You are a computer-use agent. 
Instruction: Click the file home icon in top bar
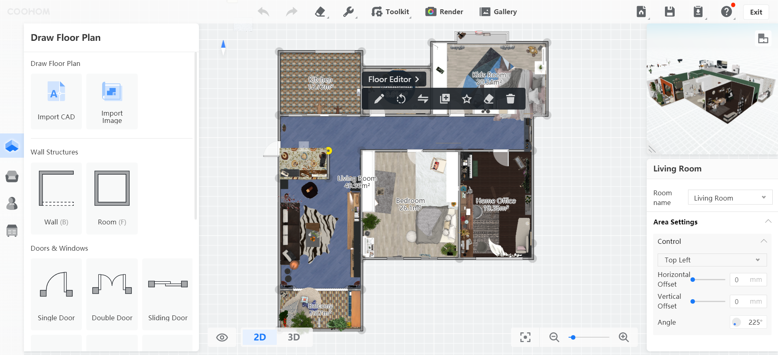(x=641, y=12)
